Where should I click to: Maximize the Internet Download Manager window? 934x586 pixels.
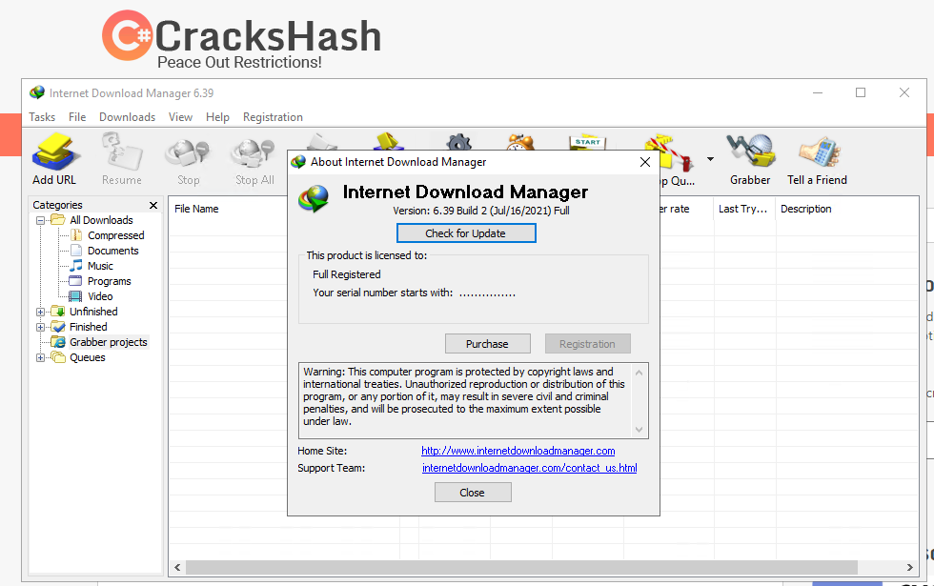point(860,92)
